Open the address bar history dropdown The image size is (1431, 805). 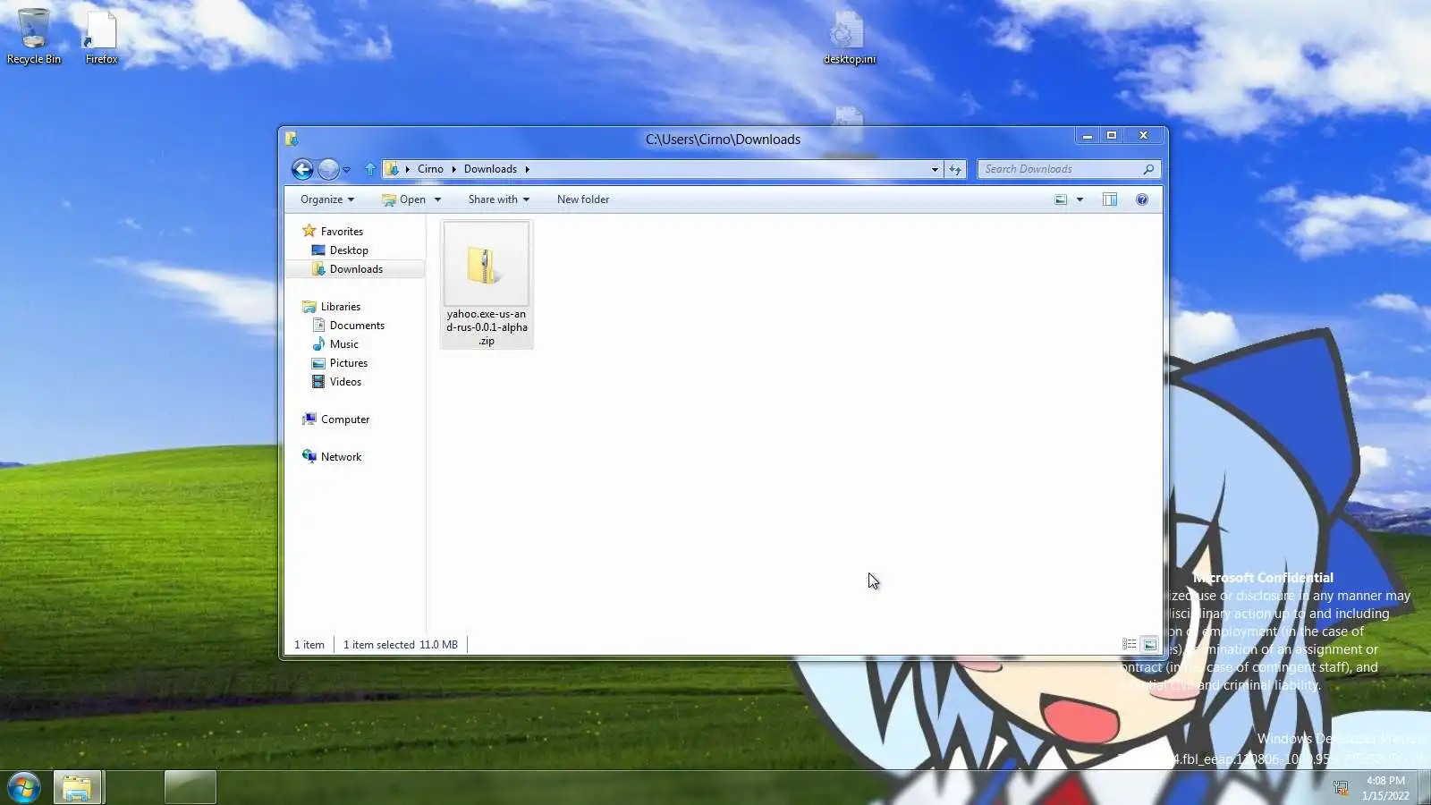[935, 169]
